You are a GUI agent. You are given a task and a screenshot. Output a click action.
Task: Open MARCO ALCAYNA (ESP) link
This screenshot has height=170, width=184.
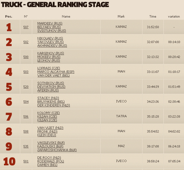[56, 72]
